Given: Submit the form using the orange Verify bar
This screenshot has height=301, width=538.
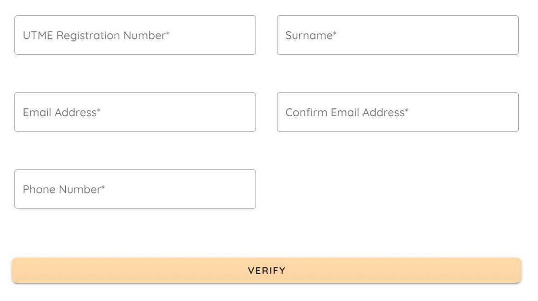Looking at the screenshot, I should pyautogui.click(x=267, y=270).
